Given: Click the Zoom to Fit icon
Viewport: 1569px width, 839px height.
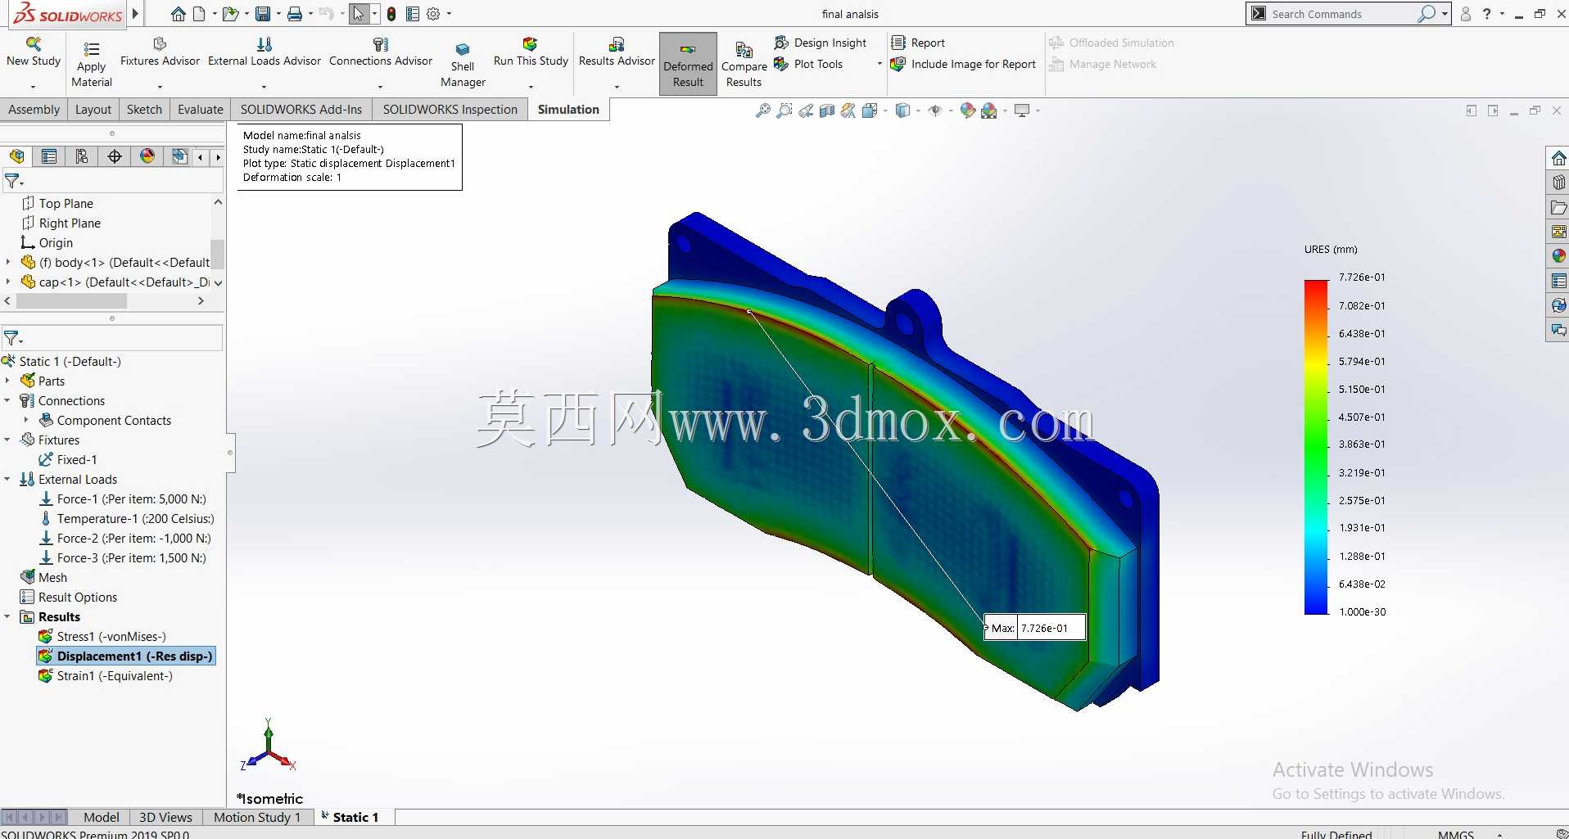Looking at the screenshot, I should click(763, 111).
